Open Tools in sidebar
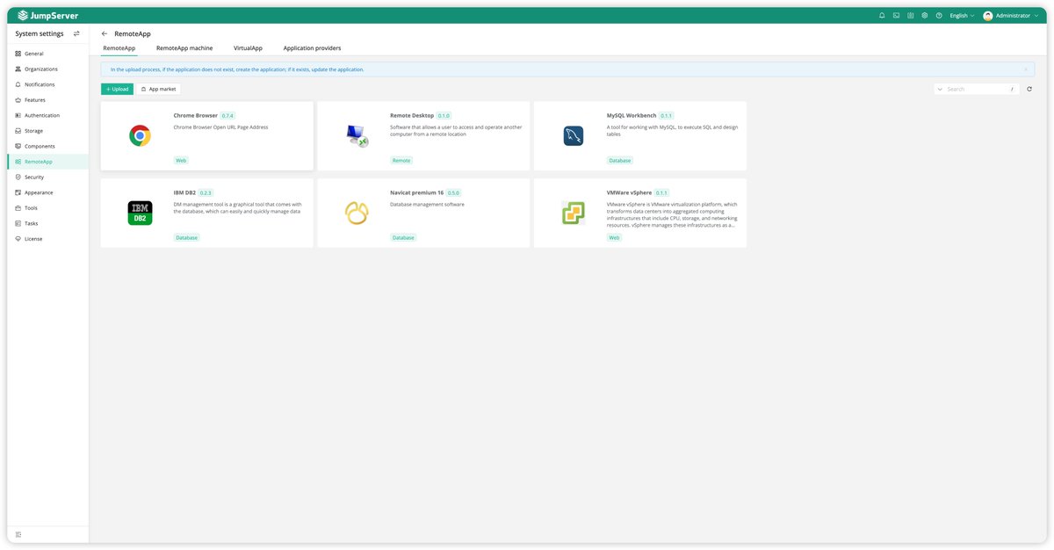Viewport: 1054px width, 550px height. 48,207
